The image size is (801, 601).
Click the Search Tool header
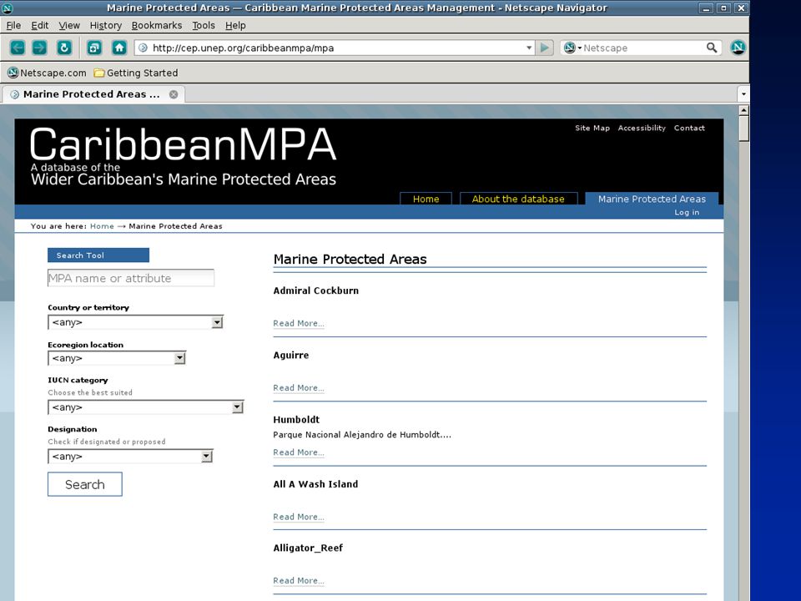point(98,255)
